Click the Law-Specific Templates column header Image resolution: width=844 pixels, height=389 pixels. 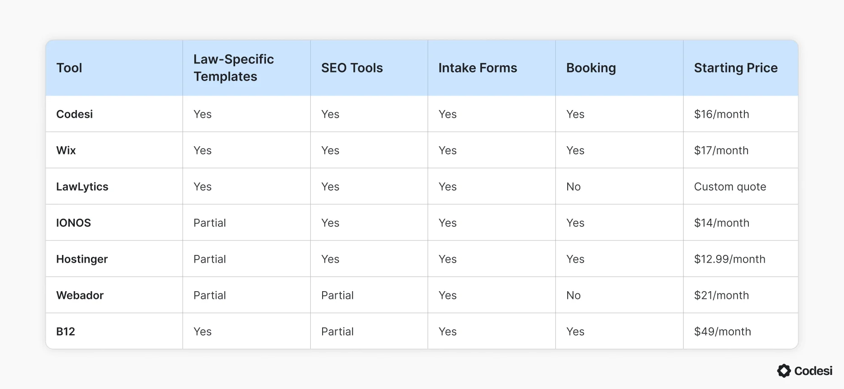point(234,68)
